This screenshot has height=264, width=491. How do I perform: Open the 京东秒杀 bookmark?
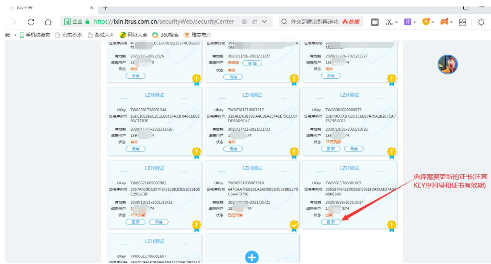coord(69,35)
